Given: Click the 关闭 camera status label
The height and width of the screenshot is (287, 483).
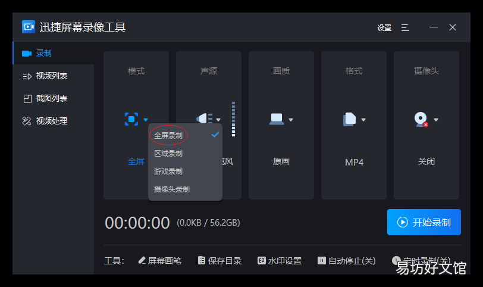Looking at the screenshot, I should [426, 161].
